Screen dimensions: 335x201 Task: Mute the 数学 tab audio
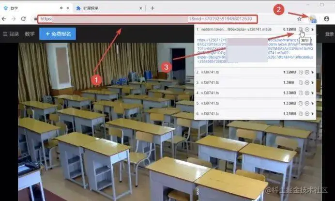coord(61,8)
